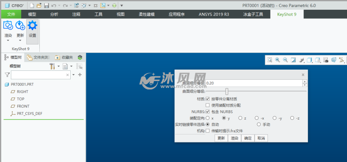Screen dimensions: 347x162
Task: Select the -y orientation radio button
Action: [274, 118]
